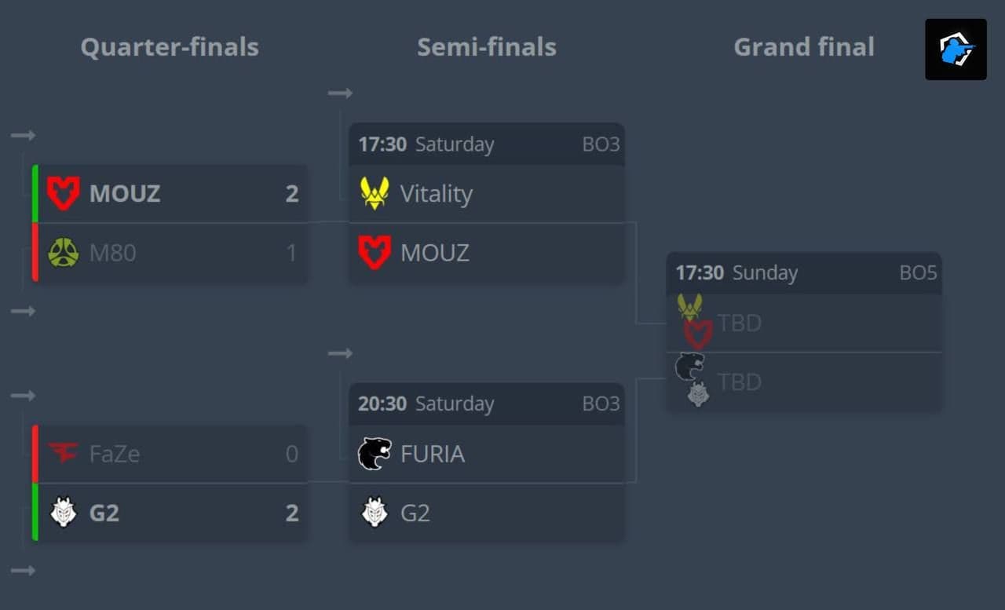Select the Grand final column heading
The width and height of the screenshot is (1005, 610).
(804, 47)
